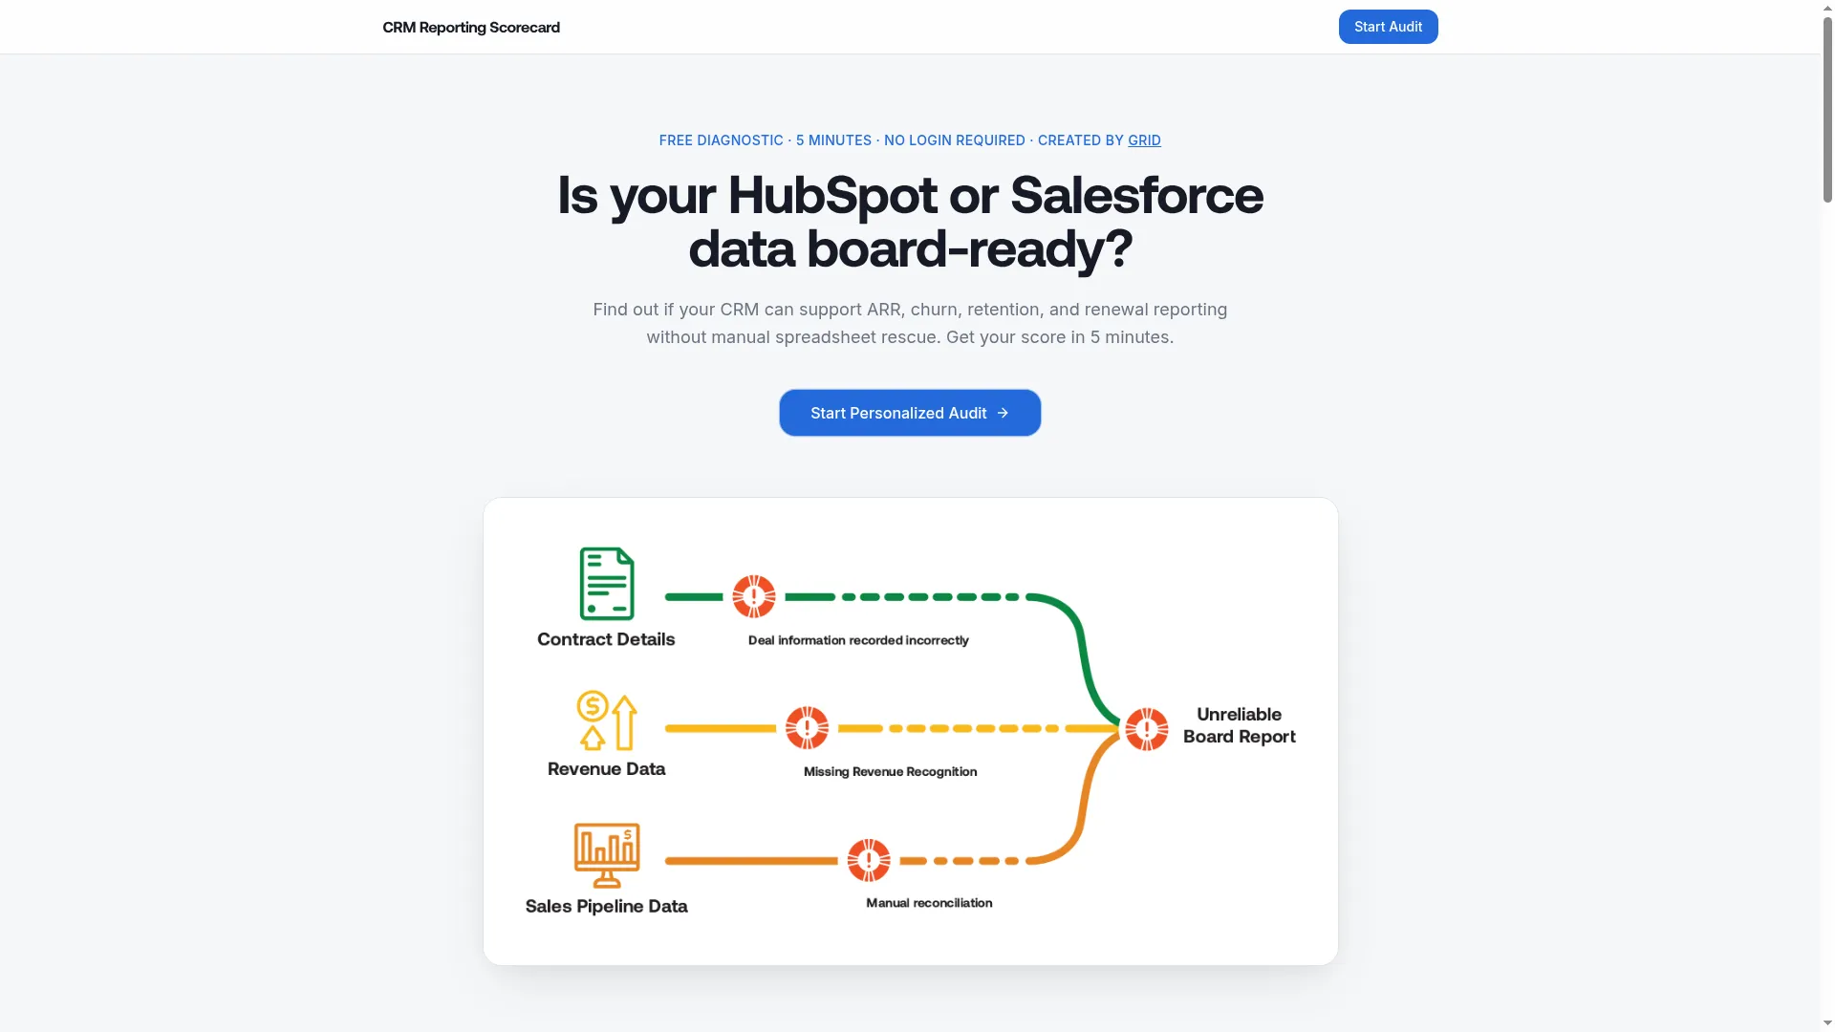Image resolution: width=1835 pixels, height=1032 pixels.
Task: Click the page's vertical scrollbar thumb
Action: point(1827,108)
